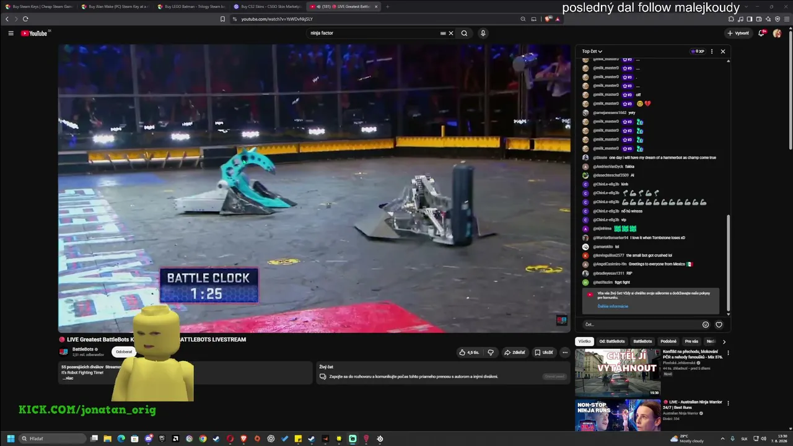Open the video player corner widget icon
This screenshot has height=446, width=793.
pyautogui.click(x=562, y=320)
